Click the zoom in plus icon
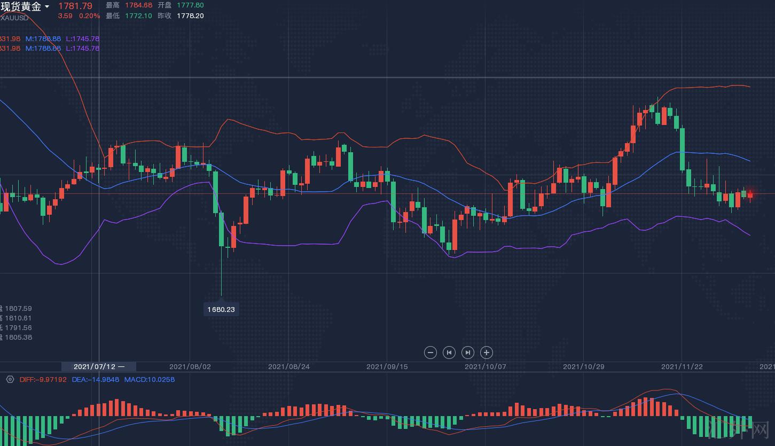This screenshot has height=446, width=775. click(x=486, y=353)
